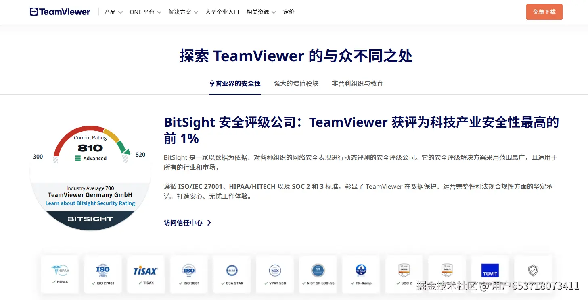Click the 300 gauge minimum label
The height and width of the screenshot is (300, 588).
[38, 157]
